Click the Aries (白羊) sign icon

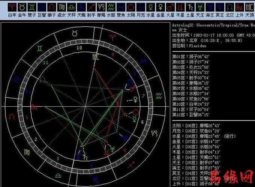(12, 7)
